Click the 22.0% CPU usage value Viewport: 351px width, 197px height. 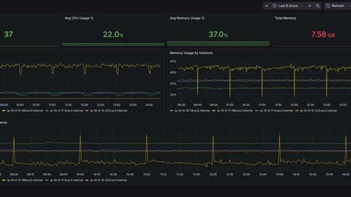point(113,34)
